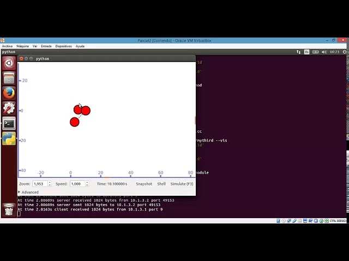Click the green arrow keyboard capture icon
Screen dimensions: 349x261
(327, 221)
